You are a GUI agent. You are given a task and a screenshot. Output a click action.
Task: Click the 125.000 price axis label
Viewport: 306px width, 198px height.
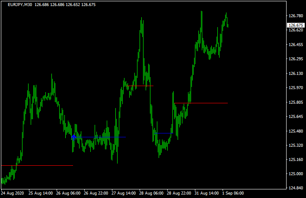(x=296, y=174)
